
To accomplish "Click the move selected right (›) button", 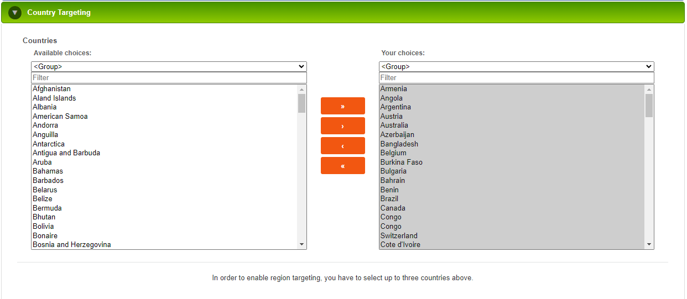I will pyautogui.click(x=343, y=126).
